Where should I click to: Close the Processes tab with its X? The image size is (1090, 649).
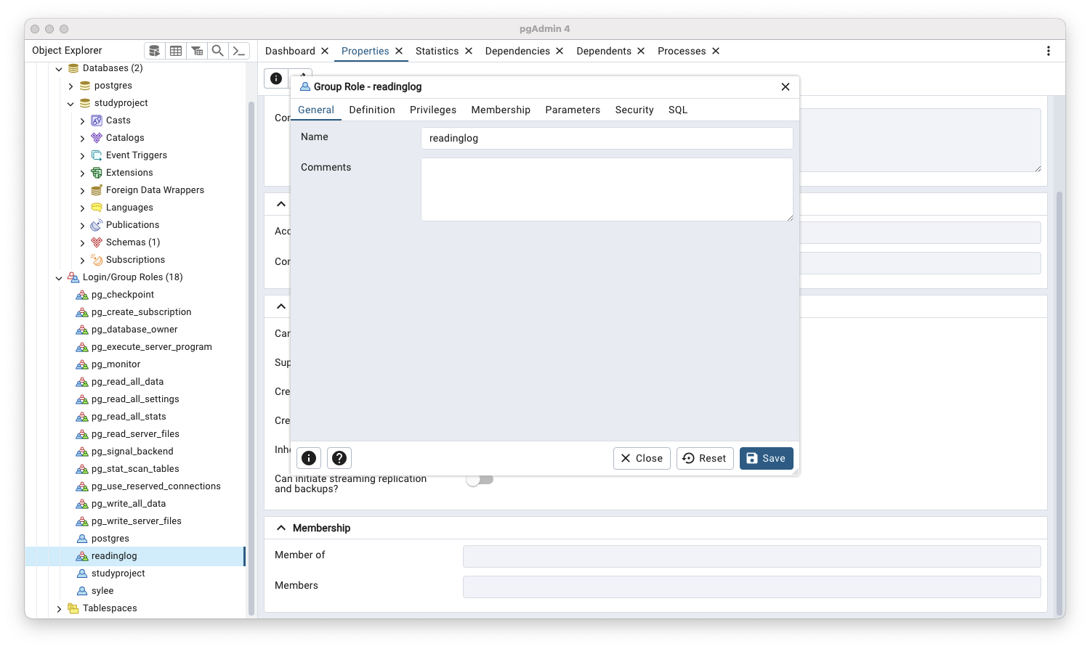tap(716, 51)
